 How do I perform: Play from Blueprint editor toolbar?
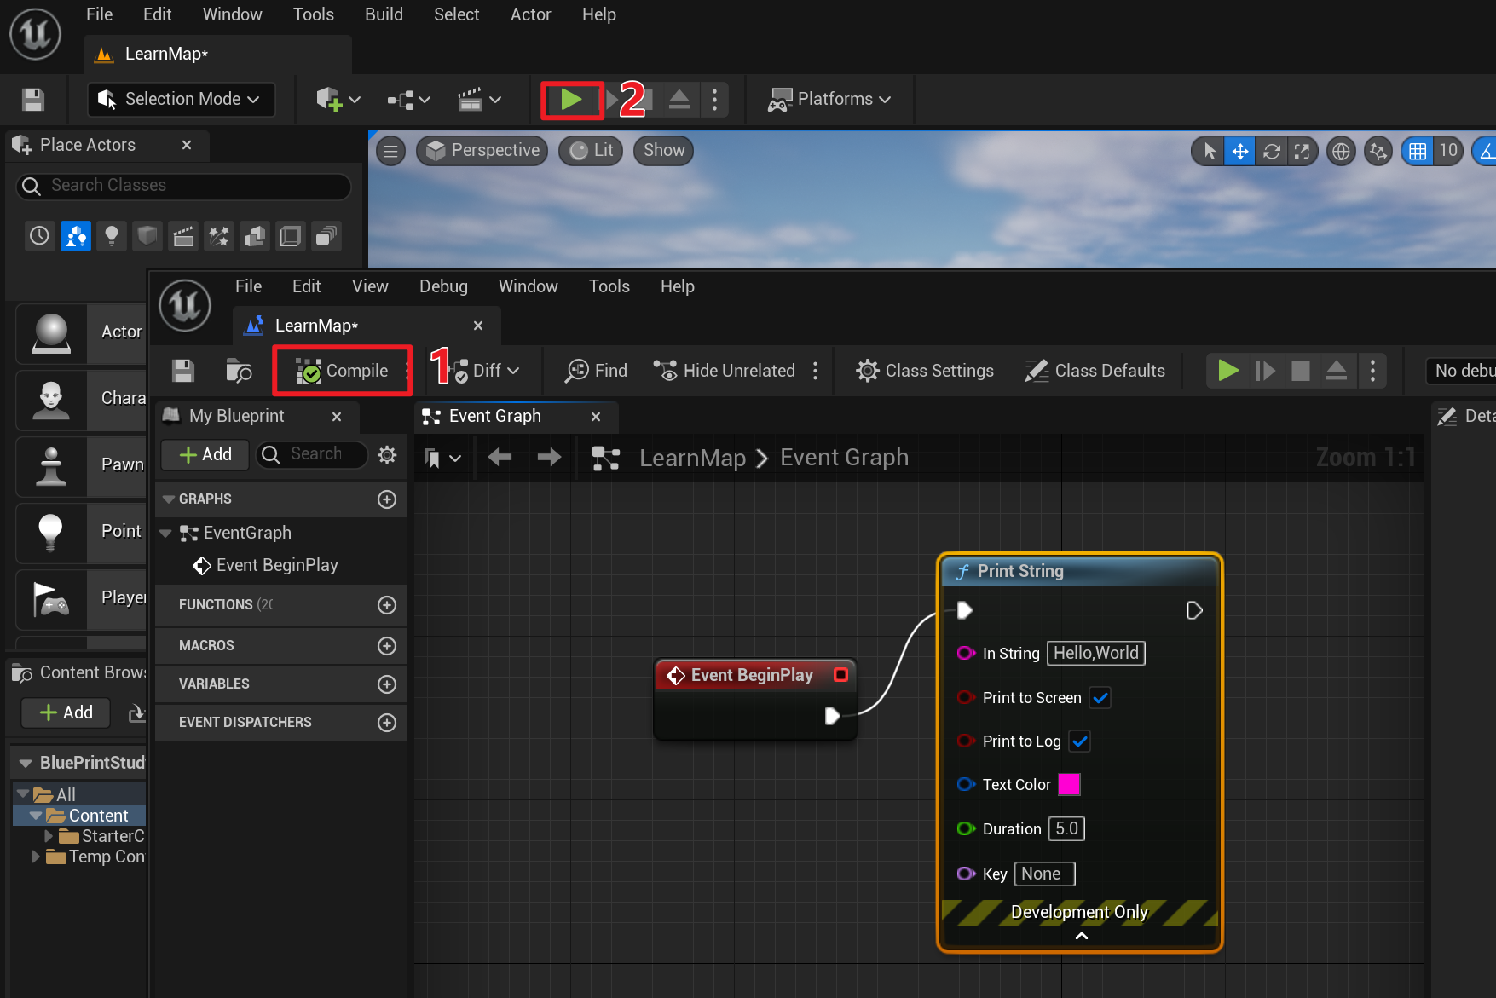(1227, 371)
